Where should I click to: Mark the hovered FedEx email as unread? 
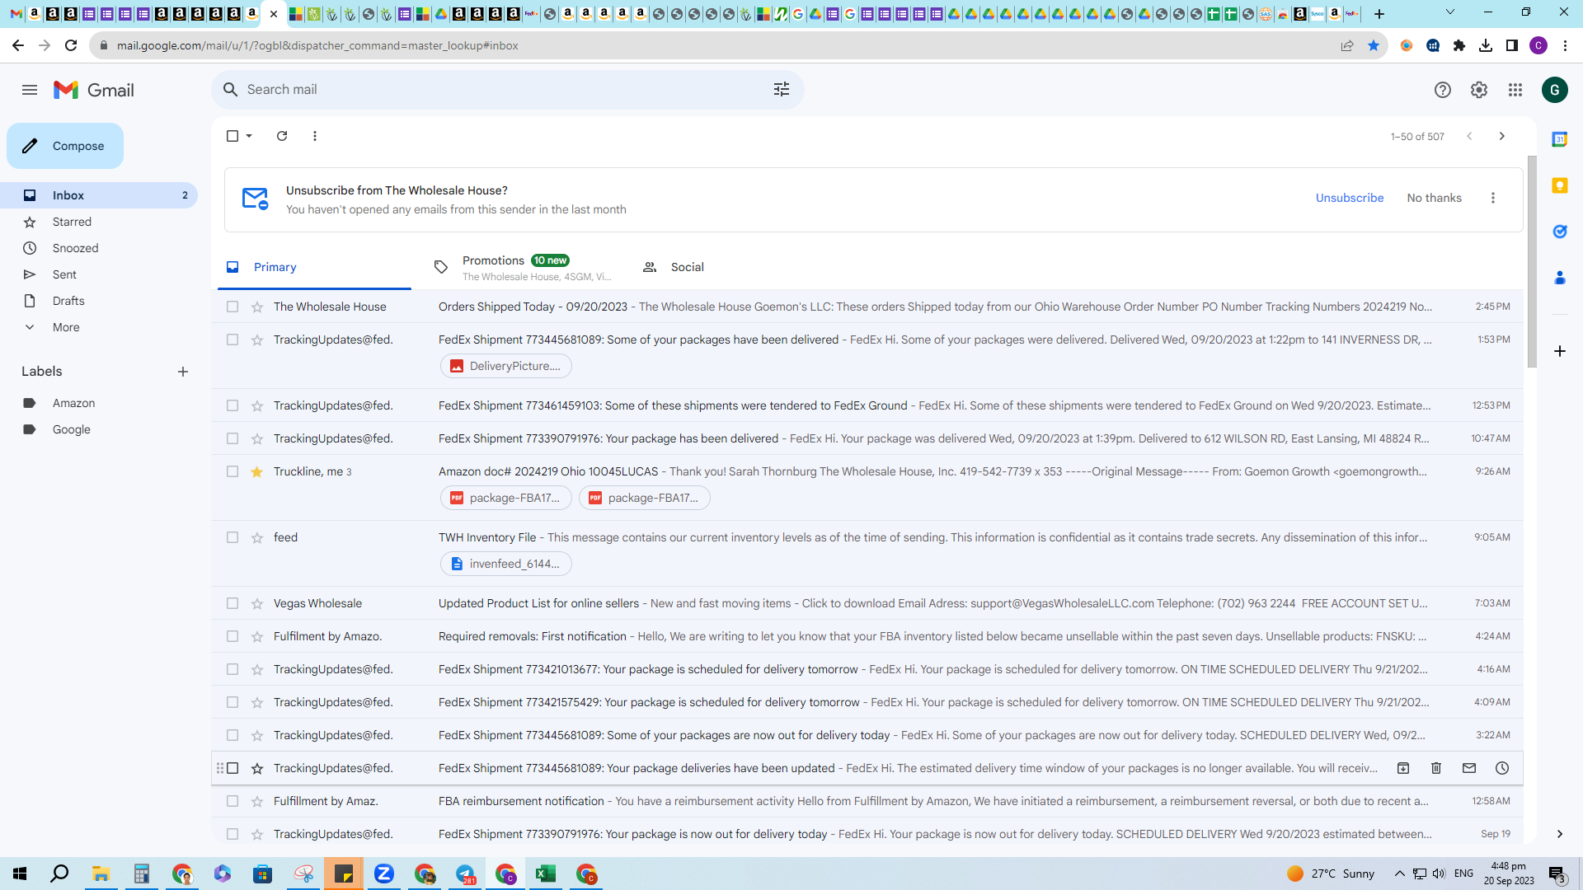1469,768
